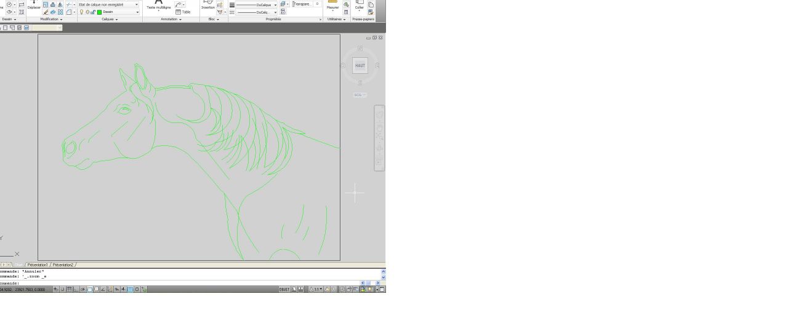The width and height of the screenshot is (788, 315).
Task: Click in the Commande input line
Action: [x=185, y=283]
